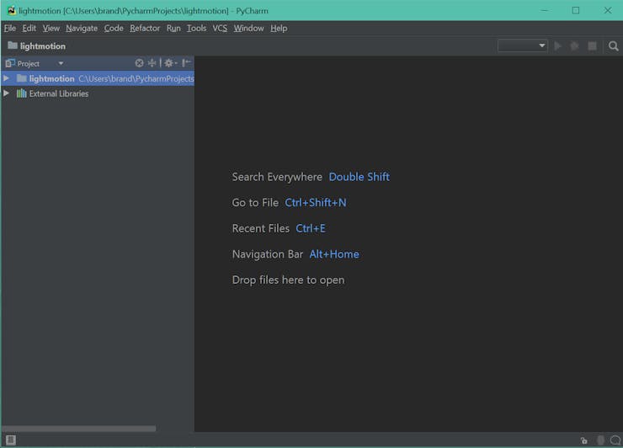Click 'Drop files here to open' text
The width and height of the screenshot is (623, 448).
tap(289, 280)
